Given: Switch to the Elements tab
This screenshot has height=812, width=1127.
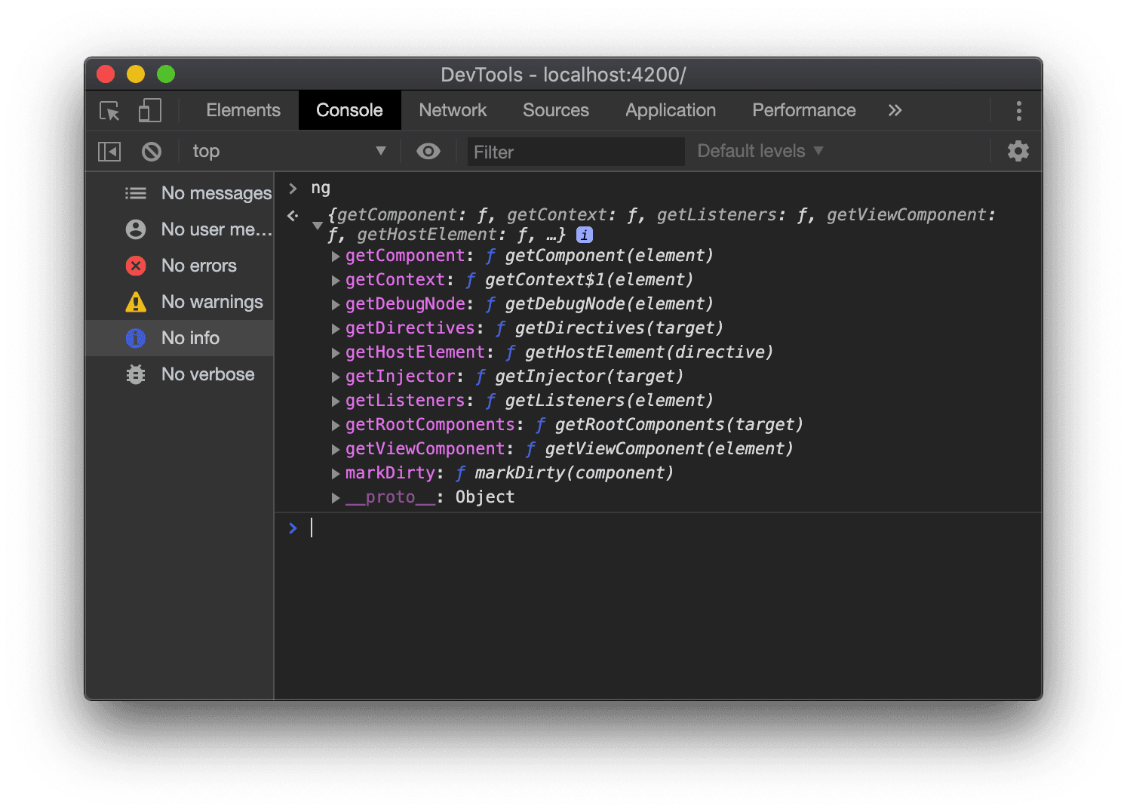Looking at the screenshot, I should click(x=243, y=110).
